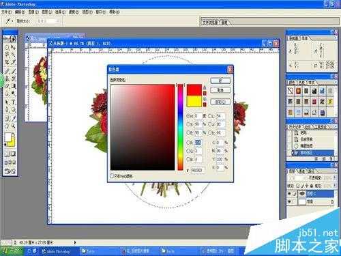341x256 pixels.
Task: Select the Path Selection tool
Action: [x=7, y=102]
